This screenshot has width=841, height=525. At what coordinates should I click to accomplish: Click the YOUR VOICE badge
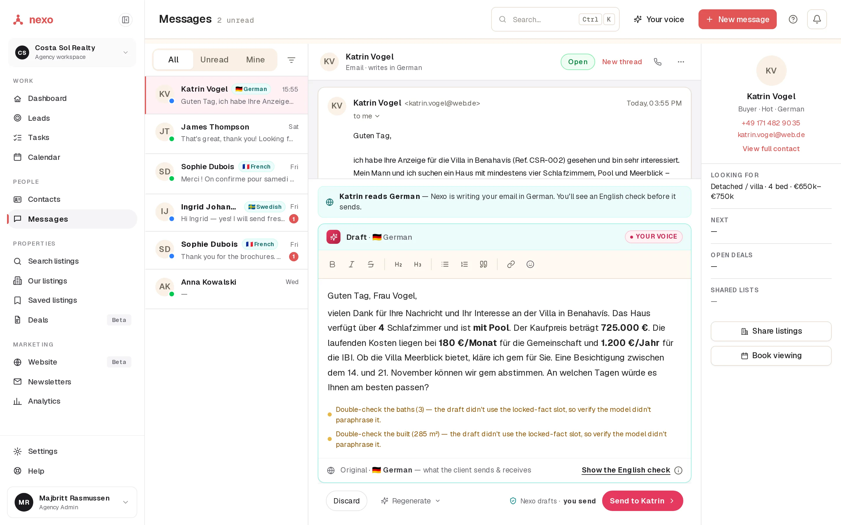pyautogui.click(x=653, y=237)
